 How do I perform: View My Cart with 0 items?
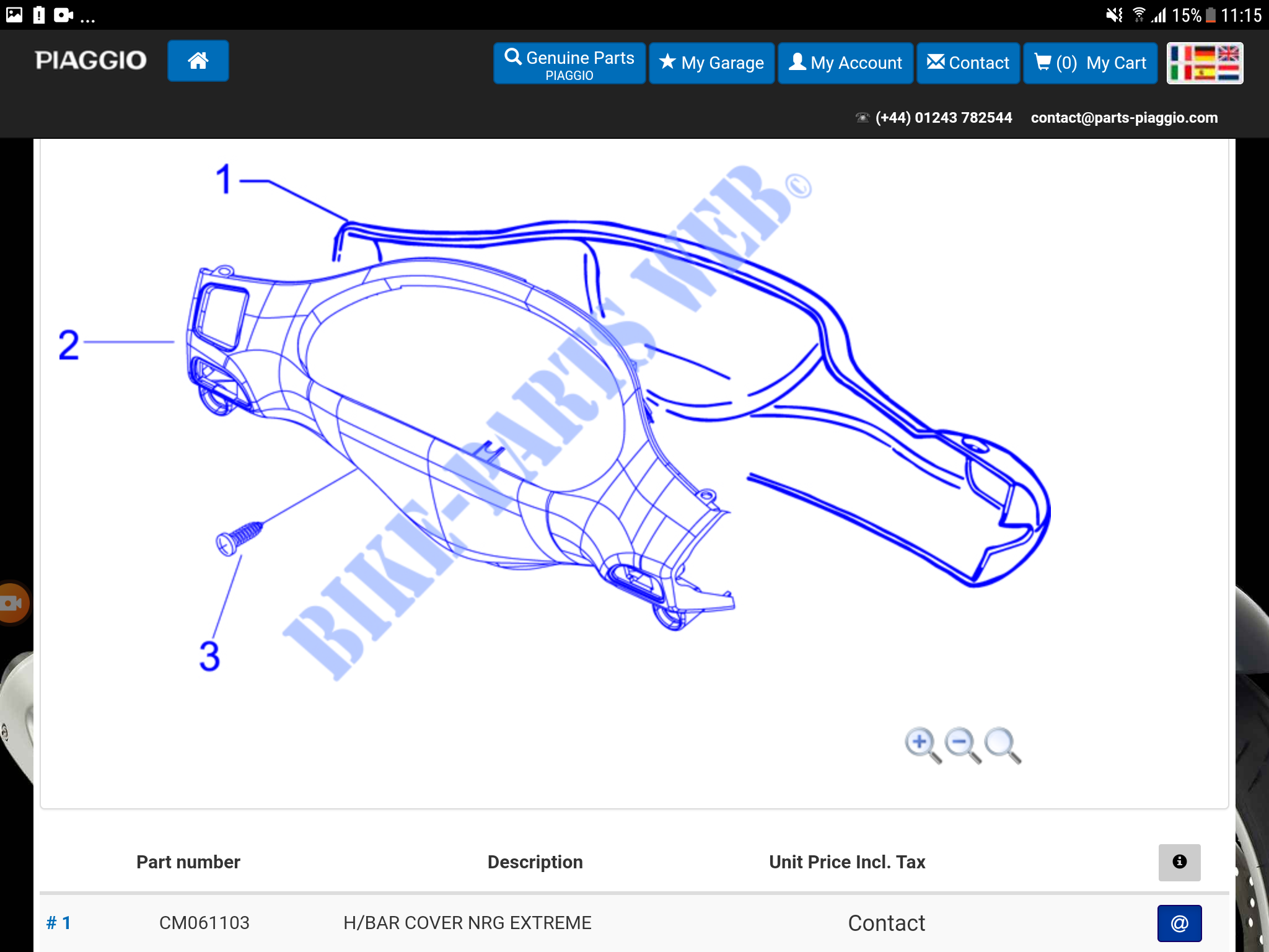coord(1090,63)
